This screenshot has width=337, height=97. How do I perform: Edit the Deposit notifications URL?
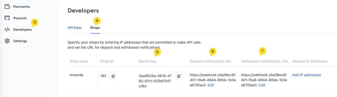coord(211,85)
